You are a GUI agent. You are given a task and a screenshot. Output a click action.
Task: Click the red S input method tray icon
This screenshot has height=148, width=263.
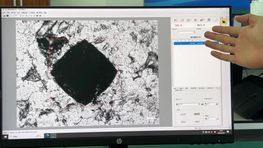pos(215,132)
